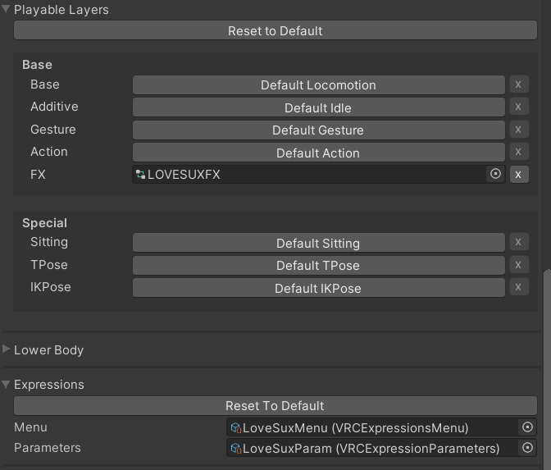Viewport: 551px width, 470px height.
Task: Select the LoveSuxParam parameters field
Action: point(372,448)
